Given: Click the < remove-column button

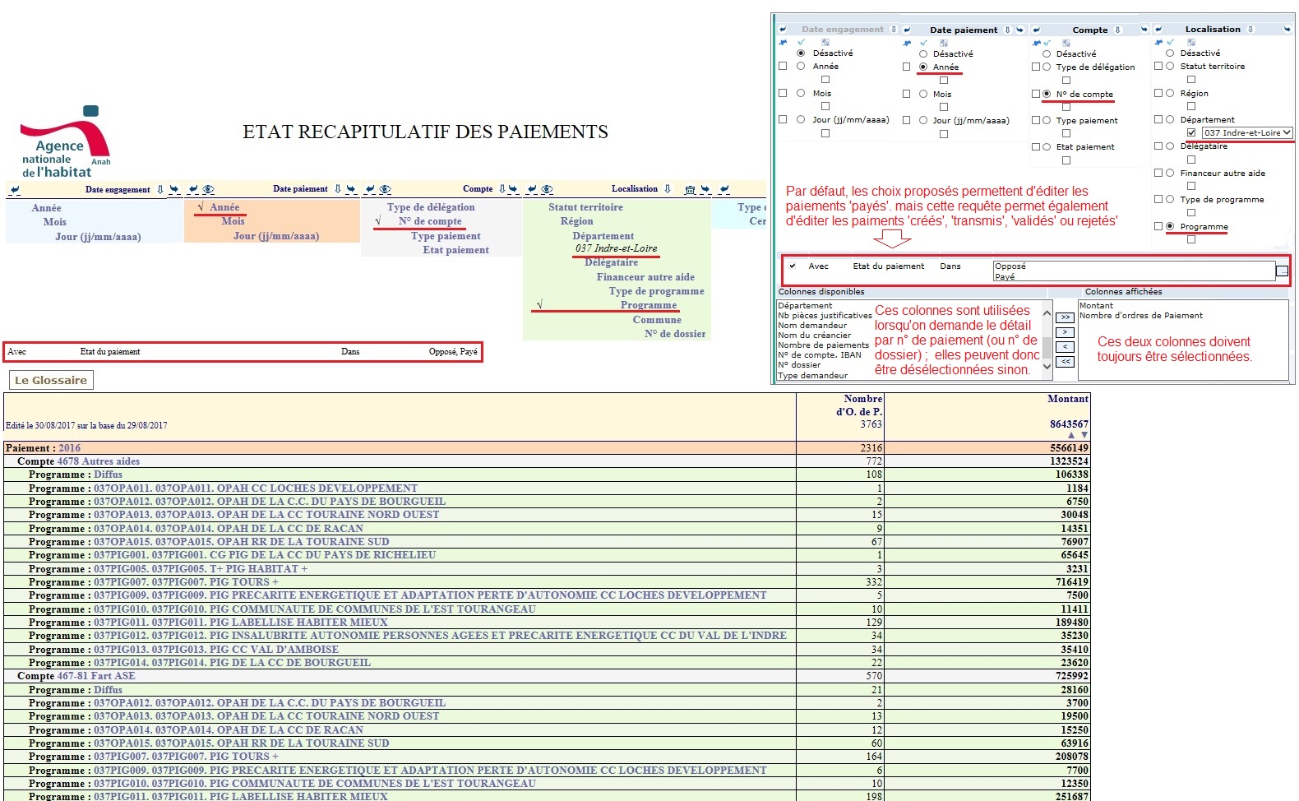Looking at the screenshot, I should 1065,347.
